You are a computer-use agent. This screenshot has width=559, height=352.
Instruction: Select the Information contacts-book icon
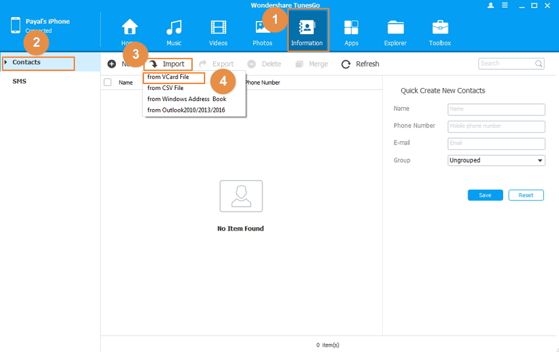point(307,28)
